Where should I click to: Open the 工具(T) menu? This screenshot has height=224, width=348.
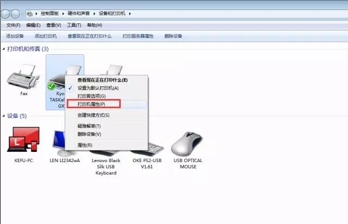74,25
